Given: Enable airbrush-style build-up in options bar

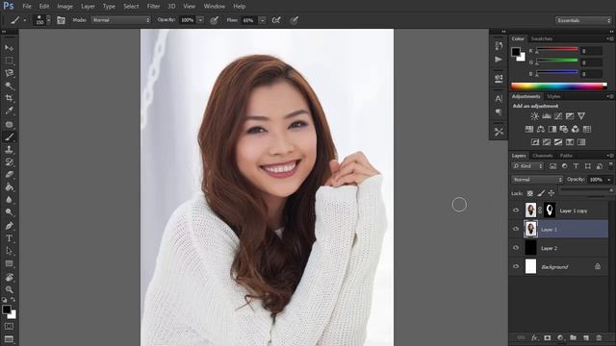Looking at the screenshot, I should [x=276, y=20].
